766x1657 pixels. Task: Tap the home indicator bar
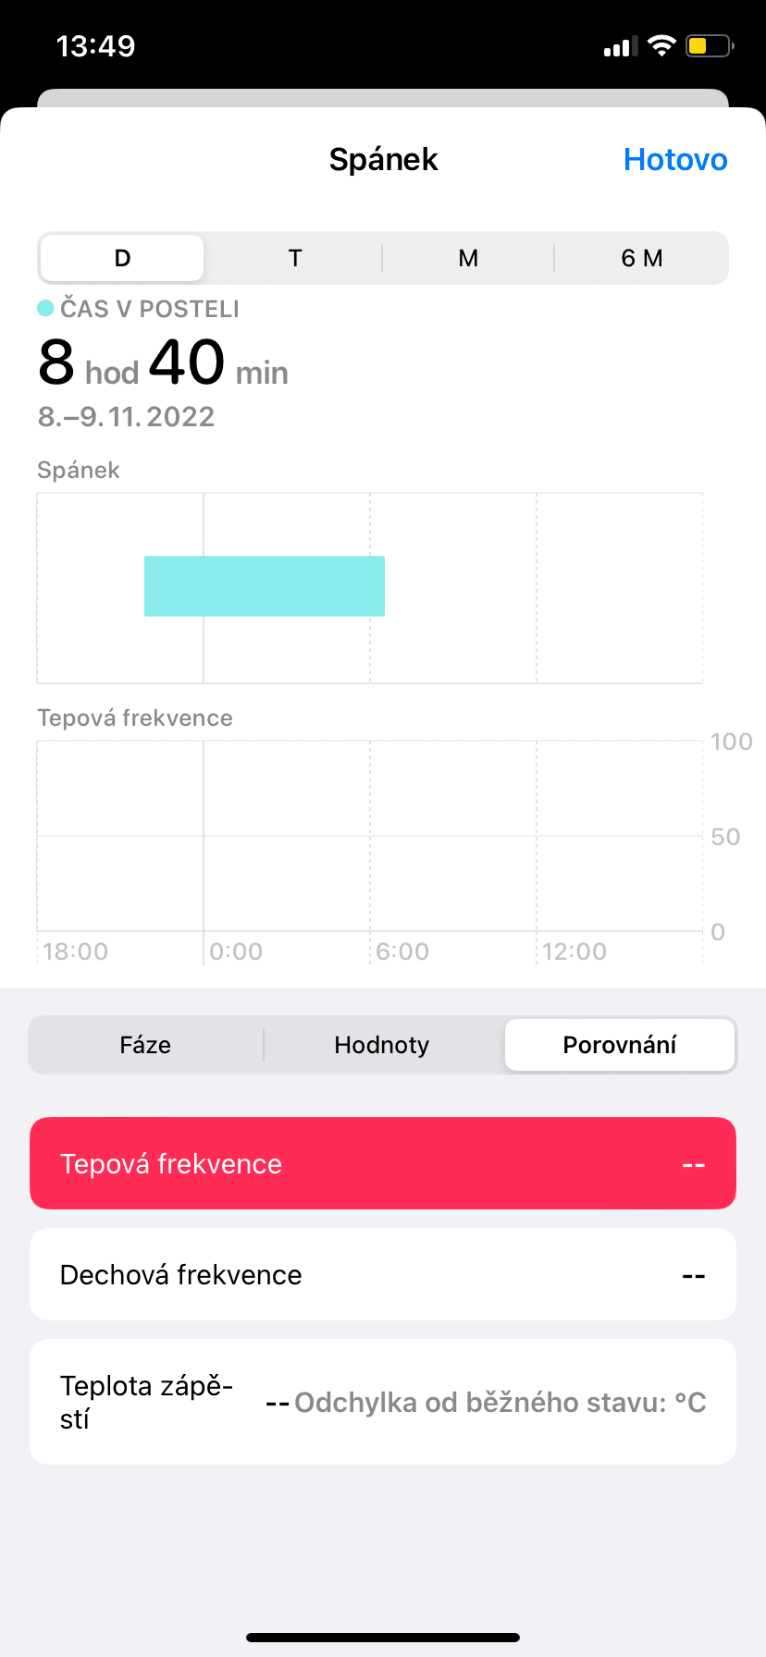click(x=383, y=1638)
